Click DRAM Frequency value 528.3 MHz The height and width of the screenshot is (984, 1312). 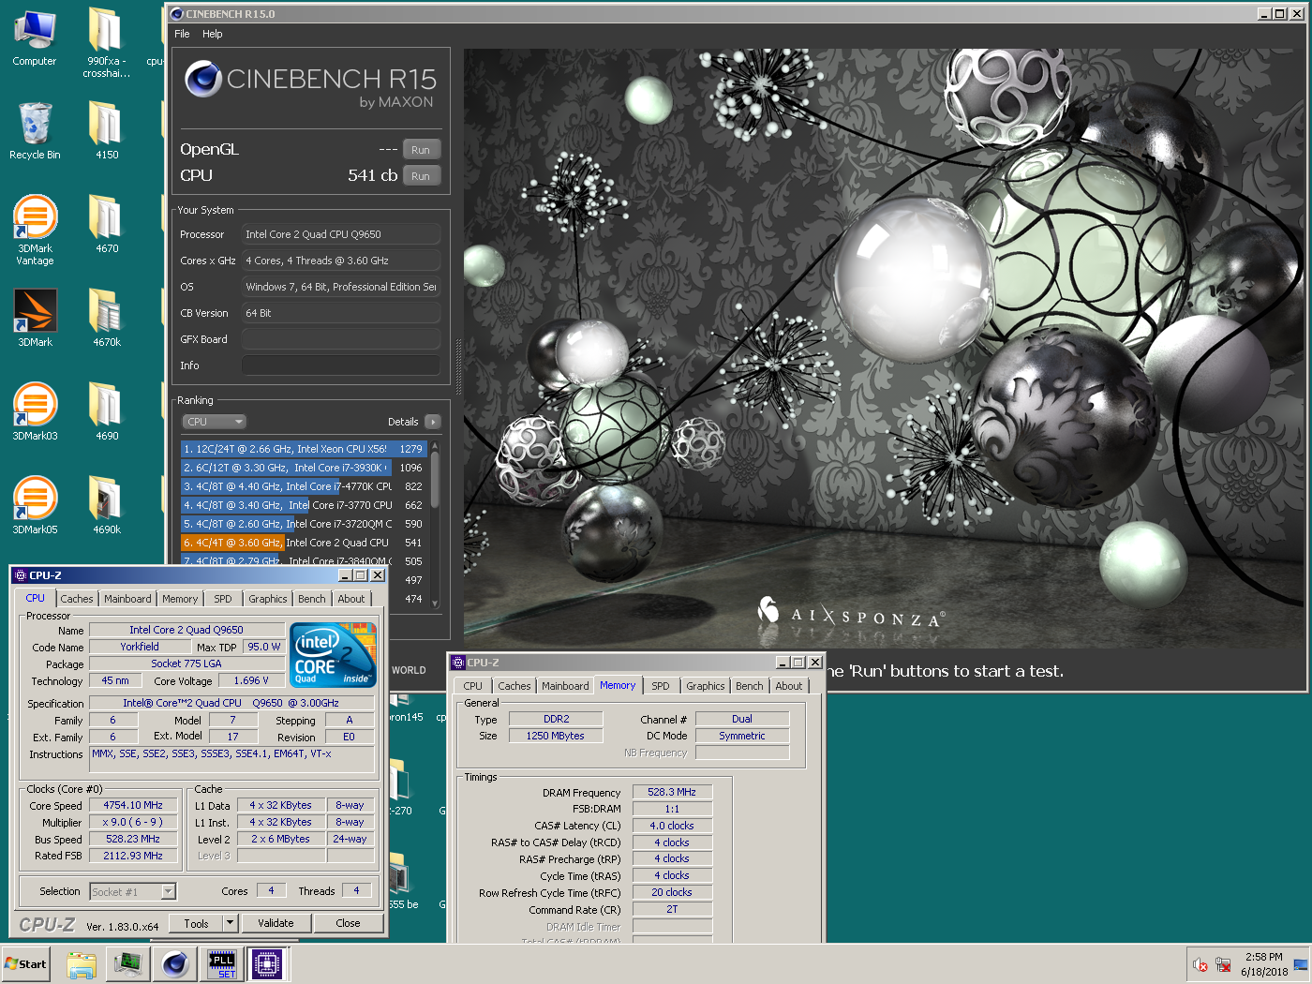[672, 792]
